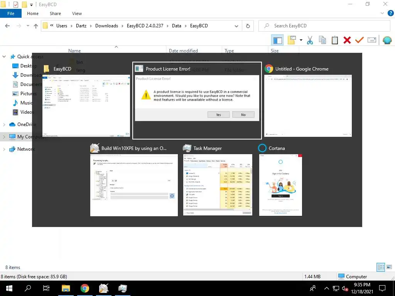Click the Copy documents icon
Image resolution: width=395 pixels, height=296 pixels.
[x=322, y=40]
